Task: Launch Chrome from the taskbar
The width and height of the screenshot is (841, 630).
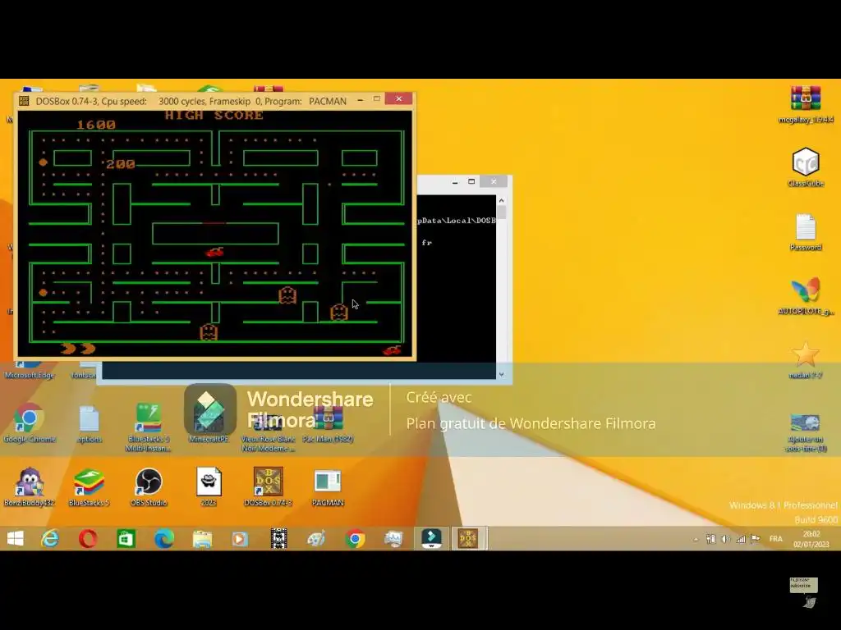Action: point(355,538)
